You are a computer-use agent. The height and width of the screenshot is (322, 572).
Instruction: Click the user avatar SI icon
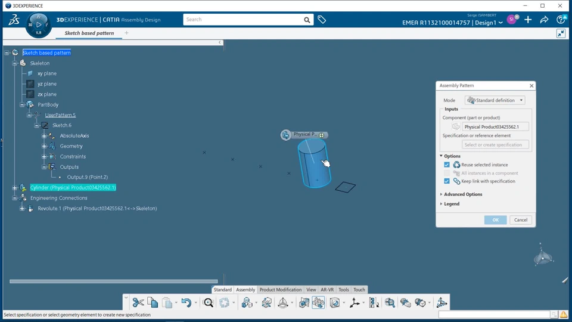point(512,19)
